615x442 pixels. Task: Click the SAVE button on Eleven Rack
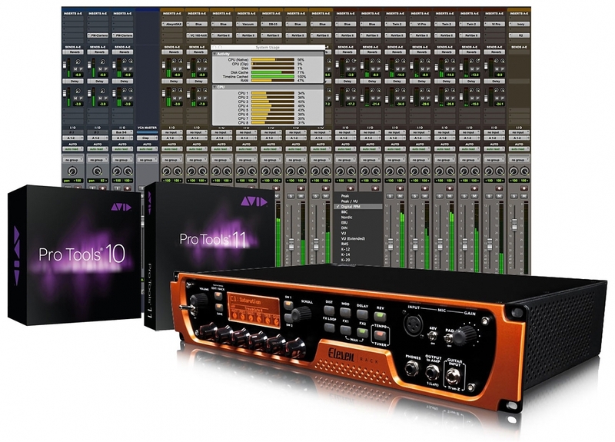218,306
